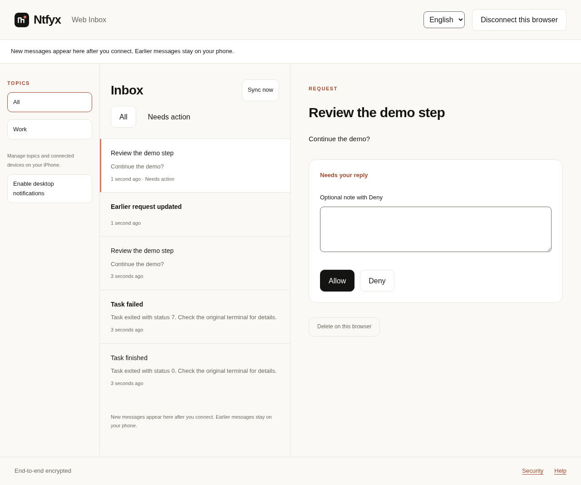The width and height of the screenshot is (581, 485).
Task: Open the Earlier request updated message
Action: (195, 214)
